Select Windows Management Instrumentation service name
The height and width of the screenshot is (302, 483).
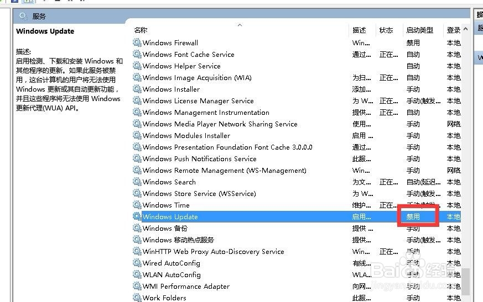206,112
